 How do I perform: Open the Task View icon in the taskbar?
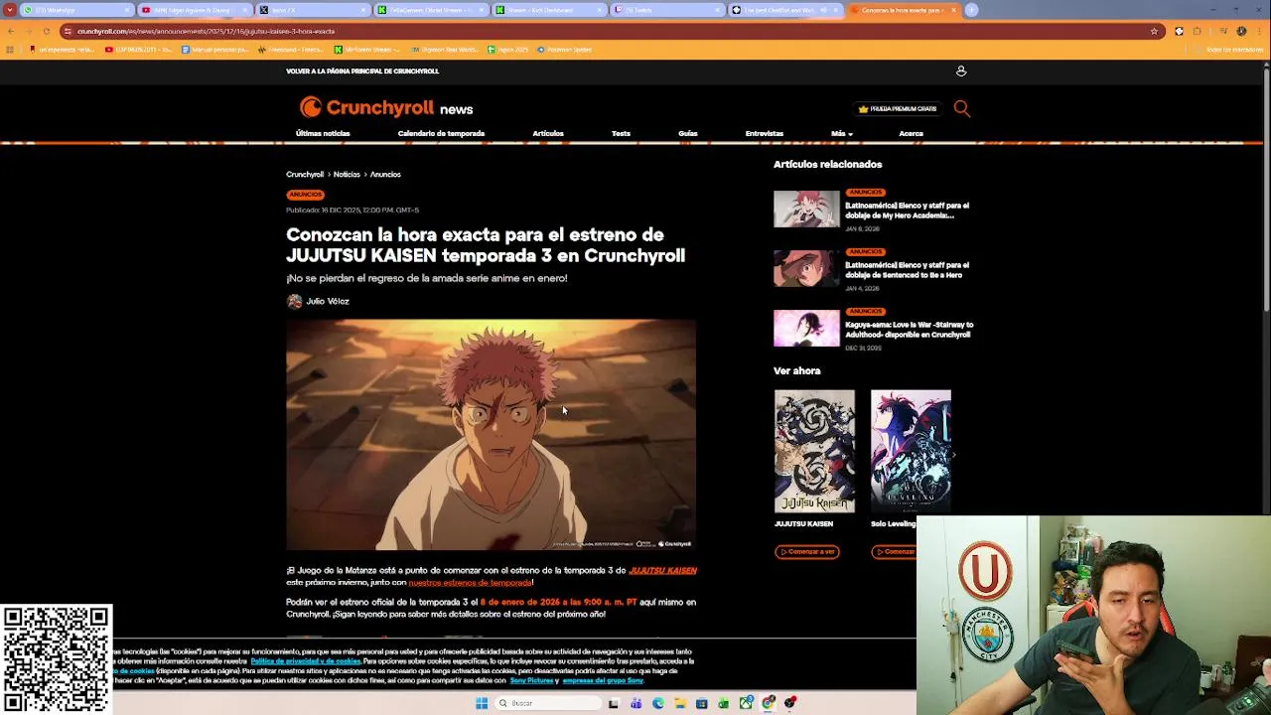click(614, 703)
